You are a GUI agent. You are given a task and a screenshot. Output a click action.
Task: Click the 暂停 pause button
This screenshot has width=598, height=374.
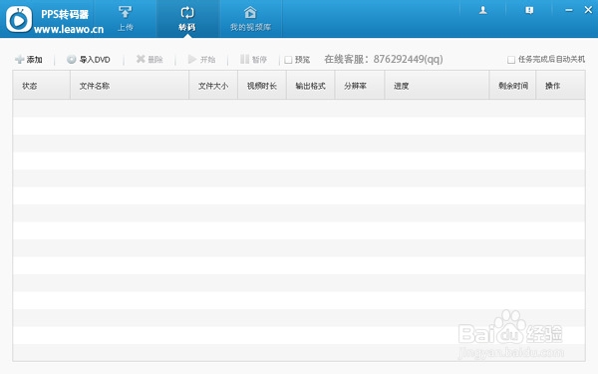coord(253,59)
